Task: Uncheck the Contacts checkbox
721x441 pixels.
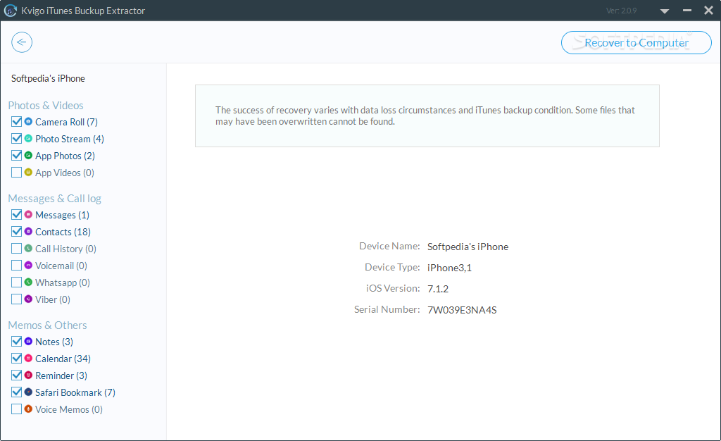Action: tap(17, 231)
